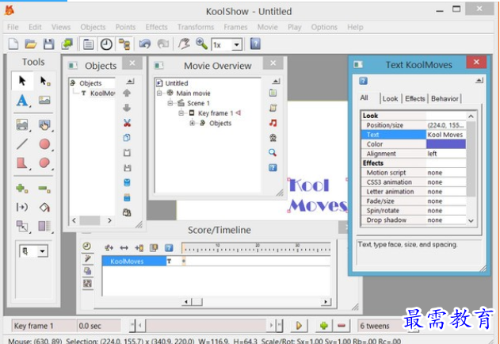Image resolution: width=500 pixels, height=344 pixels.
Task: Open the zoom level 1x dropdown
Action: [237, 44]
